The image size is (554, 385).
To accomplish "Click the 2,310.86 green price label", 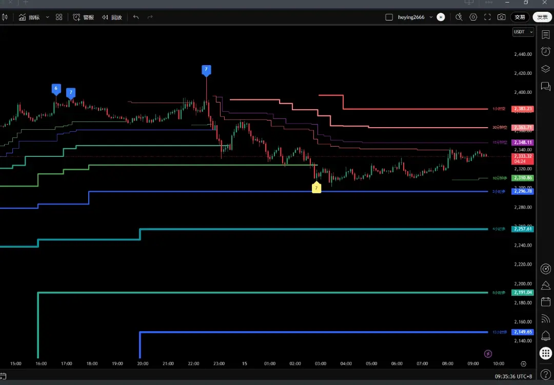I will point(523,178).
